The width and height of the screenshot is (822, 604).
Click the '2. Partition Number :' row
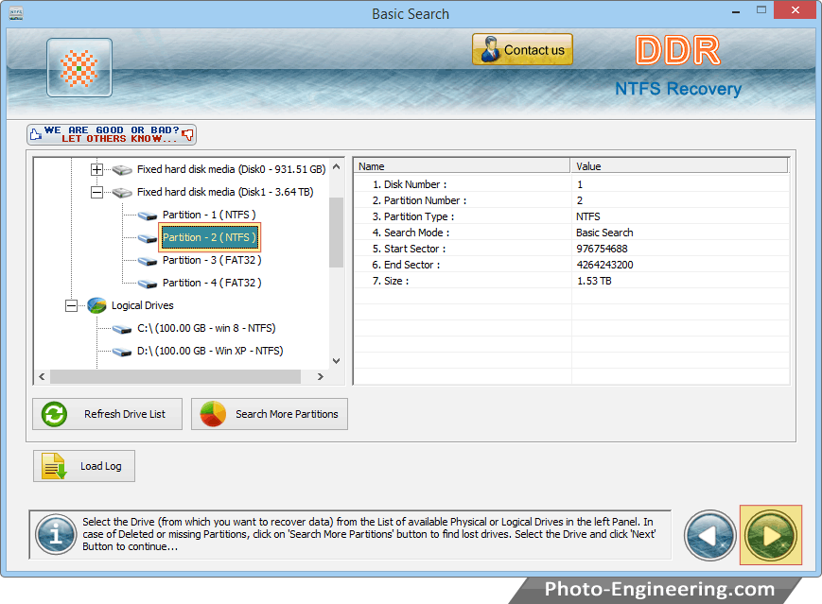click(x=572, y=200)
